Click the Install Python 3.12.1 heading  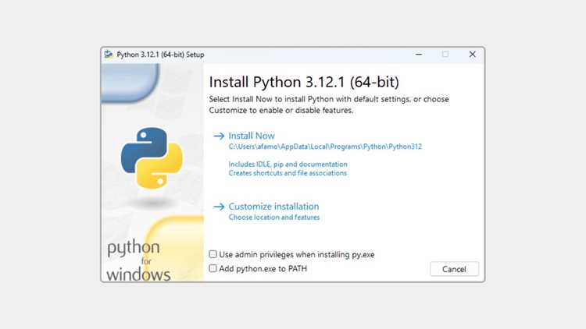point(304,82)
